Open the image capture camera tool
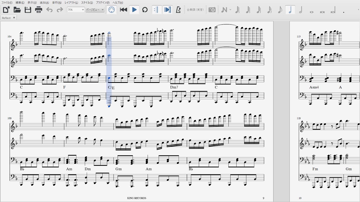This screenshot has height=202, width=360. click(x=212, y=10)
